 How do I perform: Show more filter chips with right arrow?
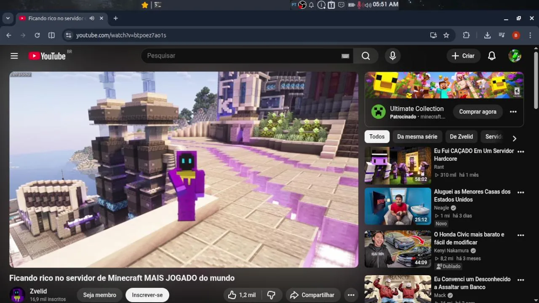point(514,138)
